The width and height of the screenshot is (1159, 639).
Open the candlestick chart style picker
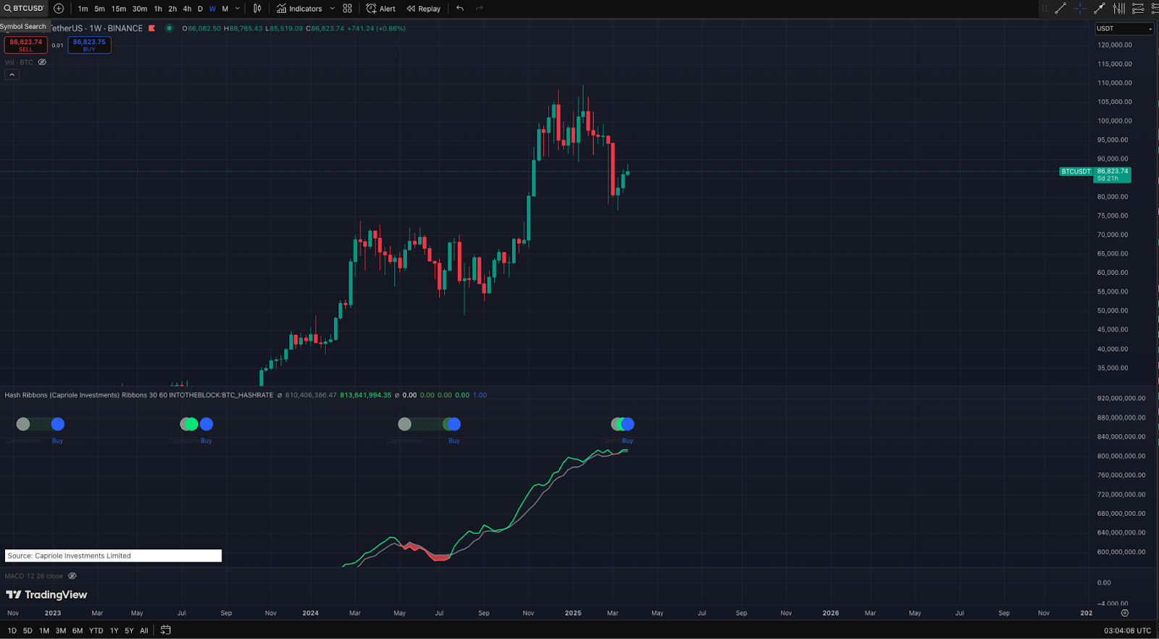pyautogui.click(x=257, y=9)
